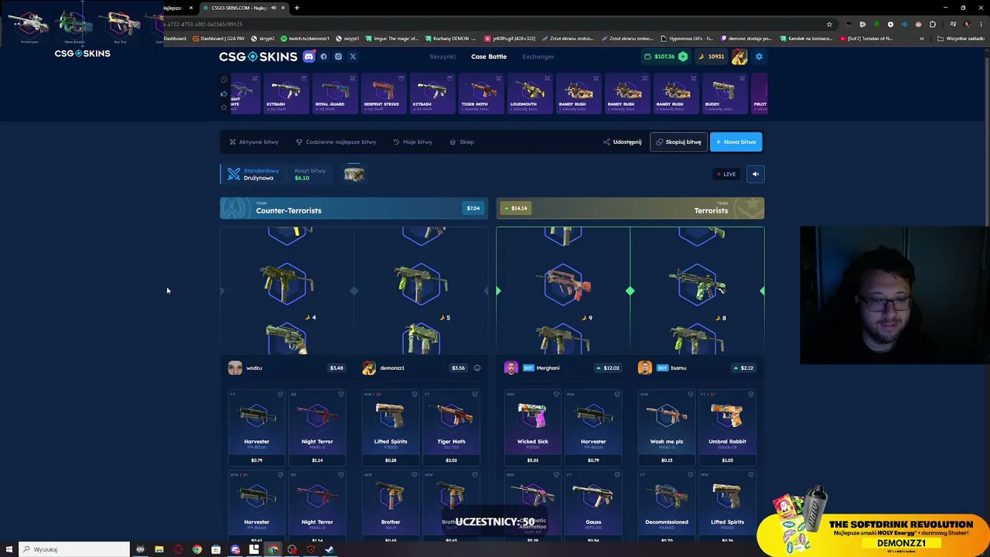Open the Exchanger navigation tab
This screenshot has width=990, height=557.
click(x=538, y=56)
